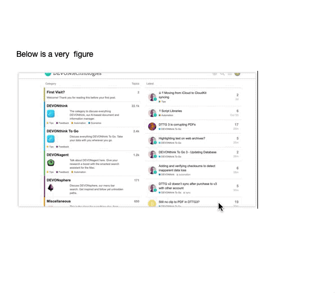Open the Miscellaneous category

tap(58, 201)
